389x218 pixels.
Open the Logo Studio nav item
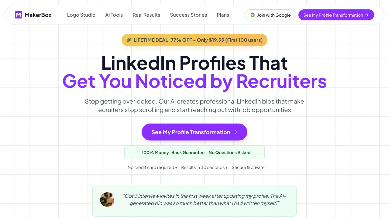pyautogui.click(x=81, y=15)
